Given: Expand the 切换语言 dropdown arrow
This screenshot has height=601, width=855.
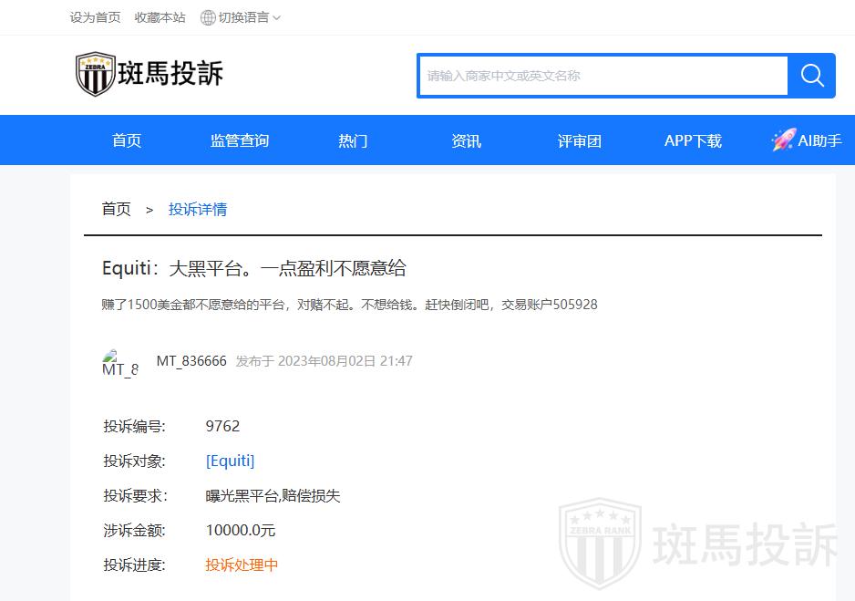Looking at the screenshot, I should coord(277,17).
